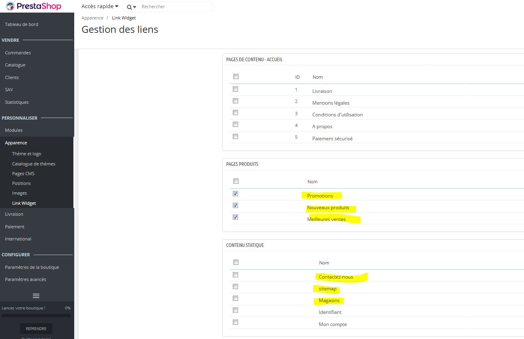The width and height of the screenshot is (524, 339).
Task: Type in the Rechercher search field
Action: click(x=174, y=6)
